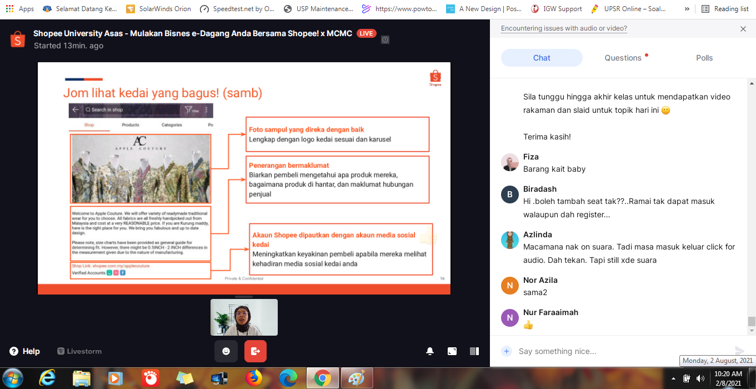Click the chat panel scrollbar thumb
The height and width of the screenshot is (389, 756).
(752, 321)
